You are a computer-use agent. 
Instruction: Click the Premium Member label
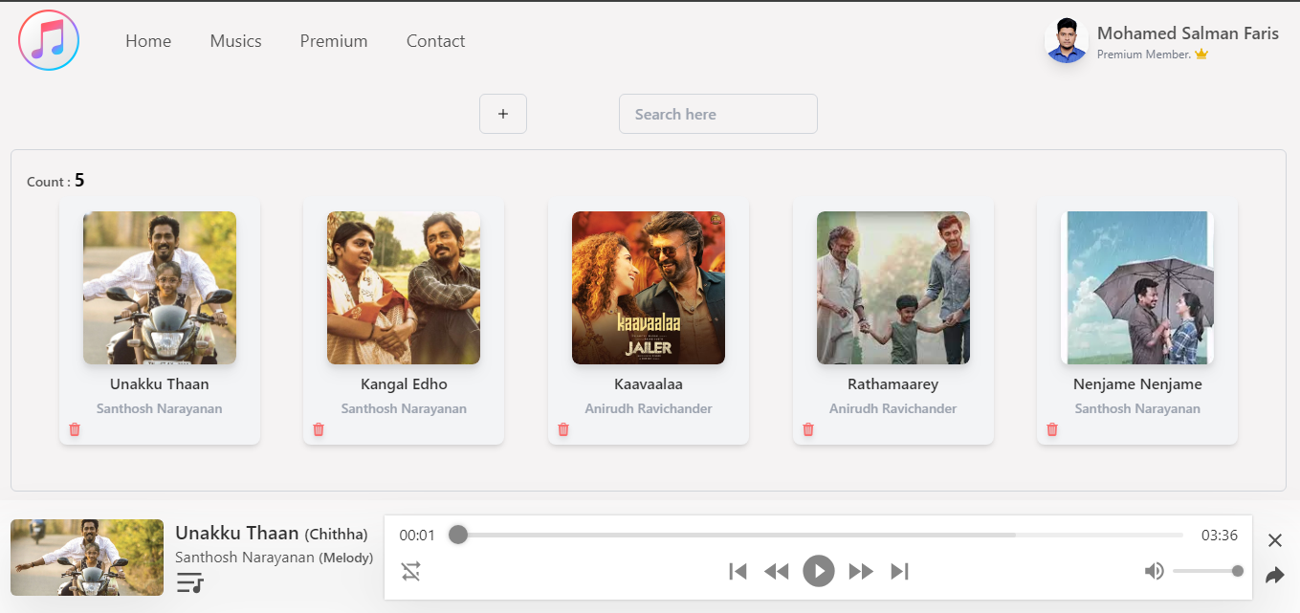[x=1144, y=55]
